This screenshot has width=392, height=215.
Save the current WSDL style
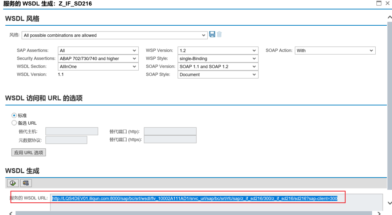pyautogui.click(x=212, y=34)
